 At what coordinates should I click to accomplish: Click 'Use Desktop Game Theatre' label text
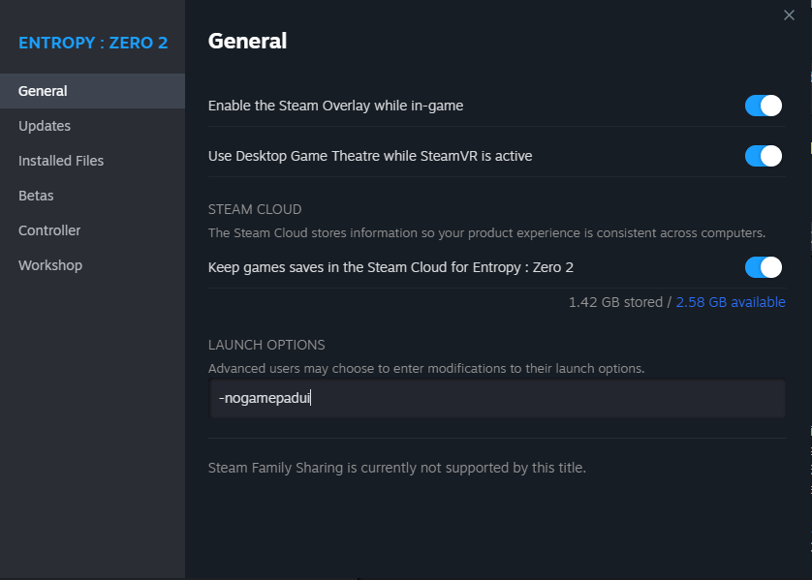(x=369, y=156)
